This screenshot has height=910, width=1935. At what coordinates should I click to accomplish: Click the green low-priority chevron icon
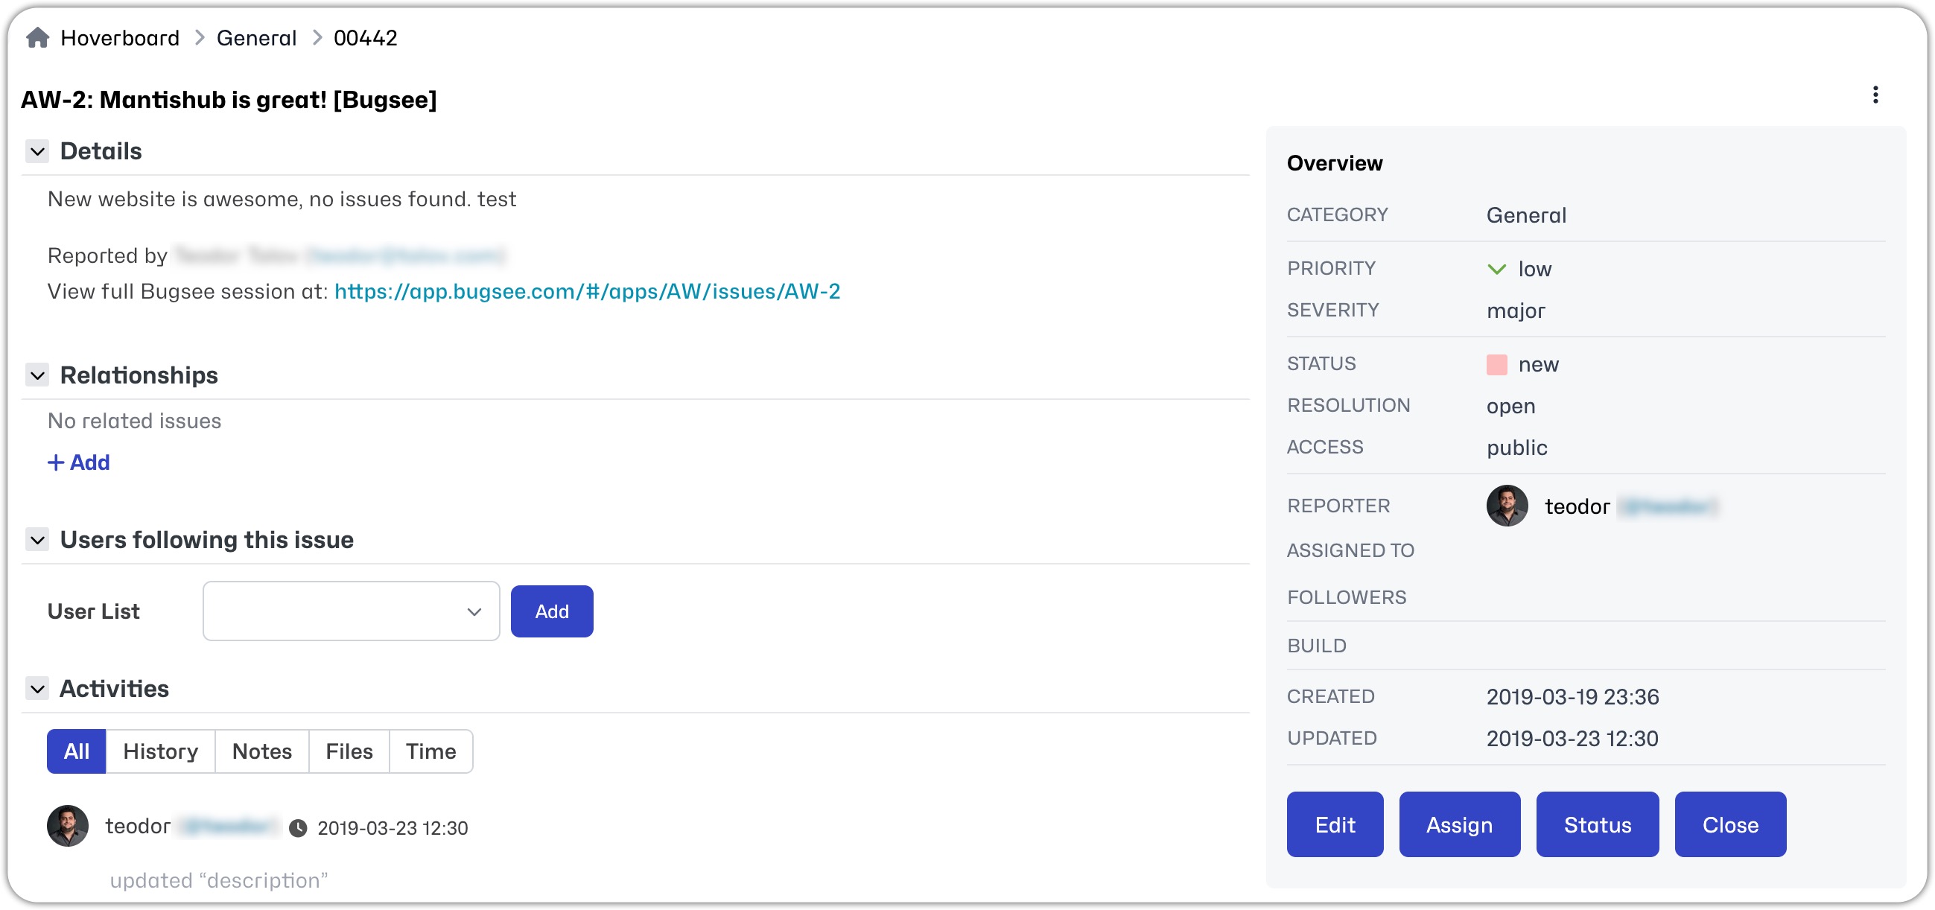(1496, 269)
